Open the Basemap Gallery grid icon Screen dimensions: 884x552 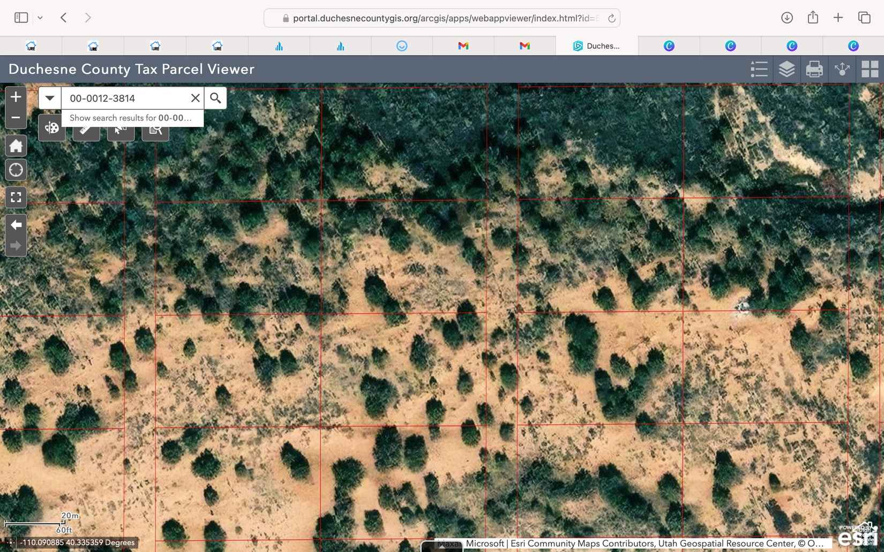(870, 69)
